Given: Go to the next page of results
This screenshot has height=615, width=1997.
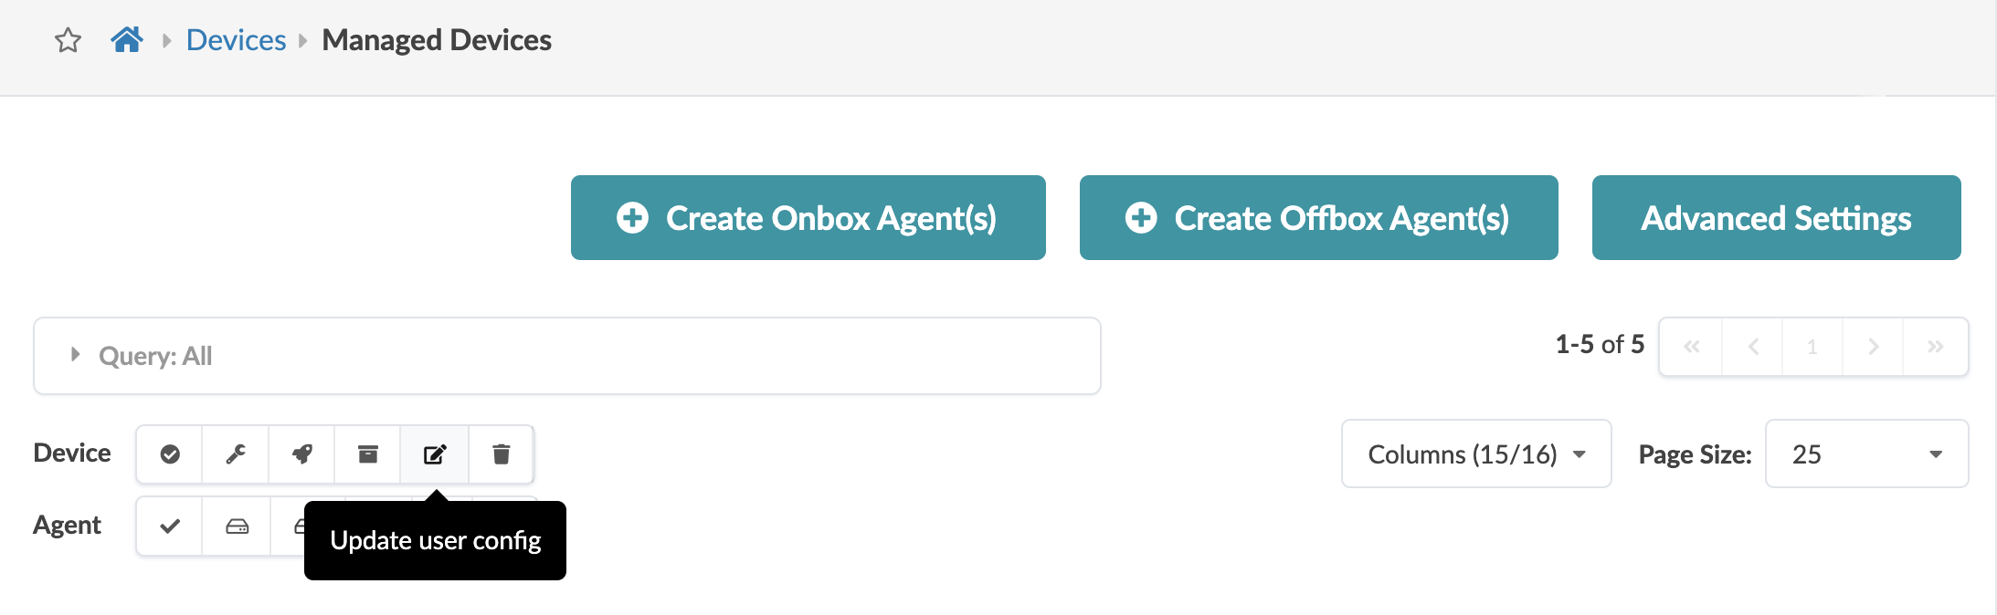Looking at the screenshot, I should (1873, 347).
